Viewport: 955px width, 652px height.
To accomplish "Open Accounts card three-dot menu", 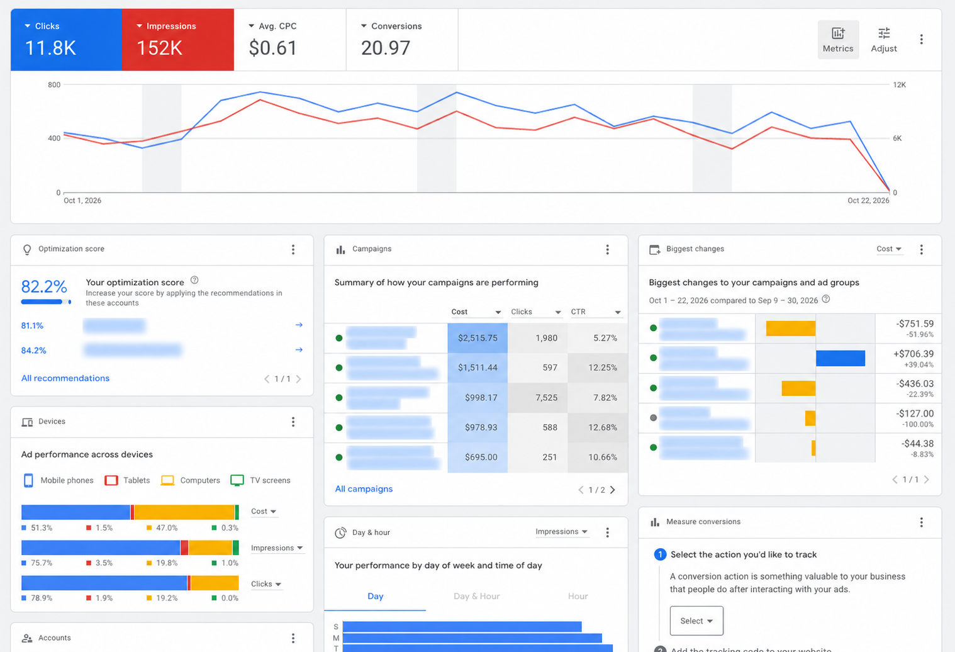I will pos(293,638).
